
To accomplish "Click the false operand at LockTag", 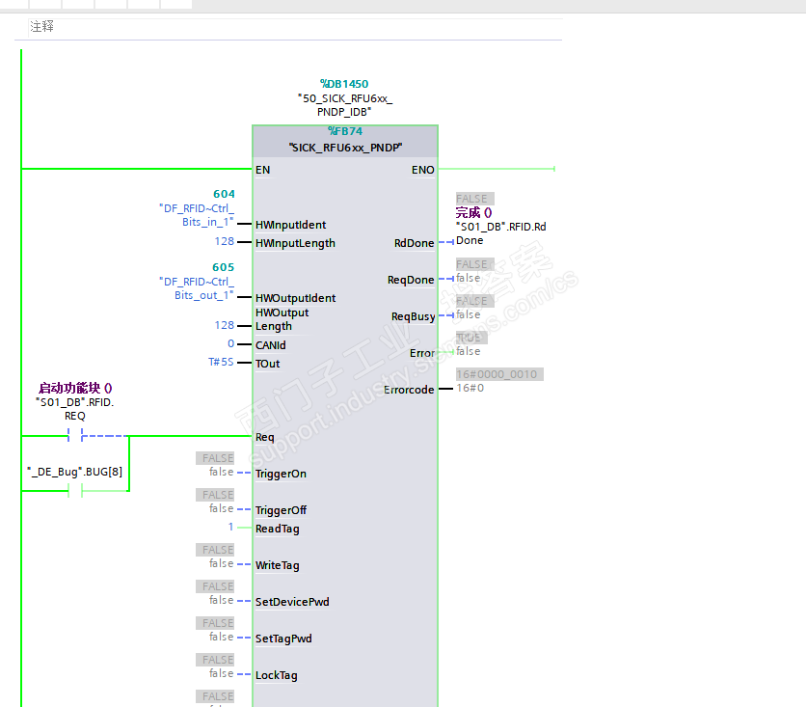I will pos(221,674).
